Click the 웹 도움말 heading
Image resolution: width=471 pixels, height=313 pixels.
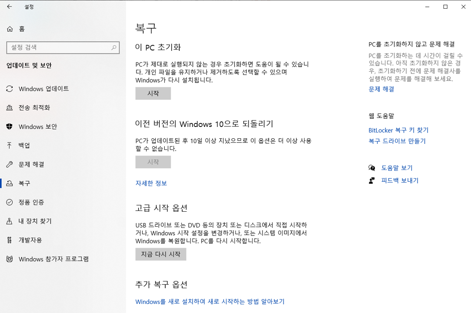pyautogui.click(x=381, y=116)
